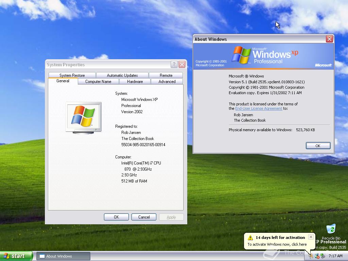
Task: Click 'Microsoft Windows XP' system text
Action: 139,100
